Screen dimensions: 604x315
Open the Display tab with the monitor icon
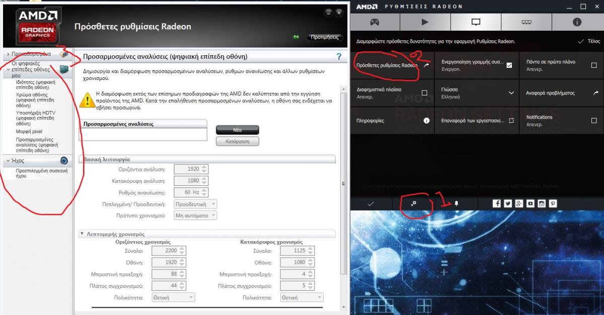point(476,22)
